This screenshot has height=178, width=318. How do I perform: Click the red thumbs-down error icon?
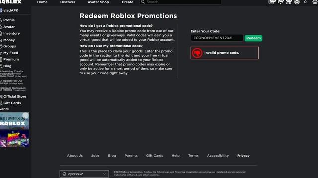197,53
